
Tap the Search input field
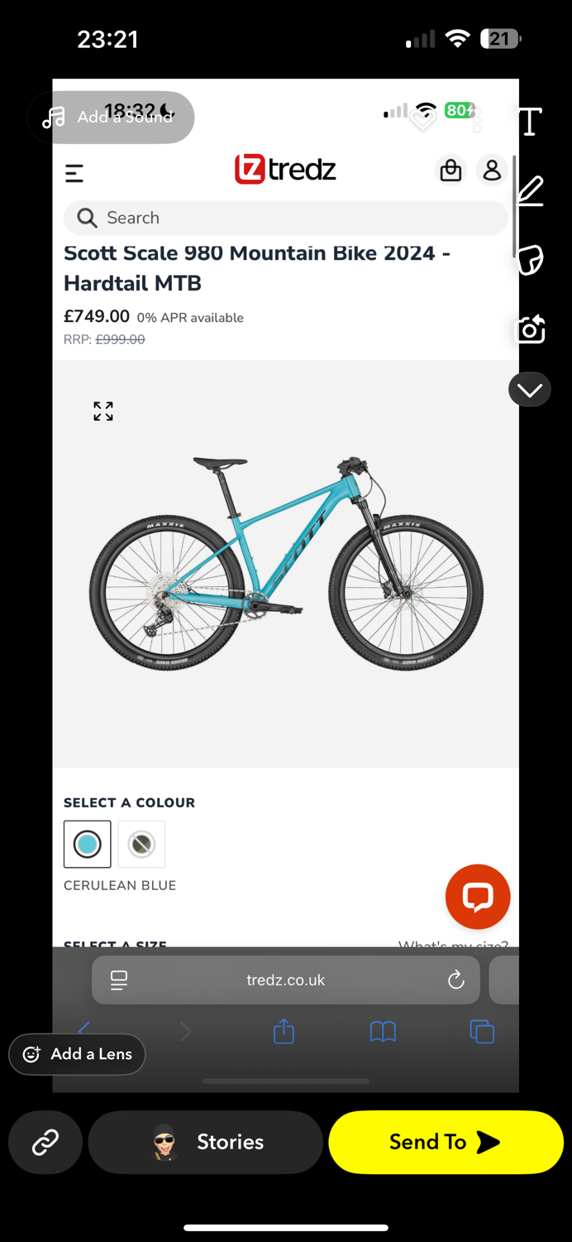click(x=285, y=218)
